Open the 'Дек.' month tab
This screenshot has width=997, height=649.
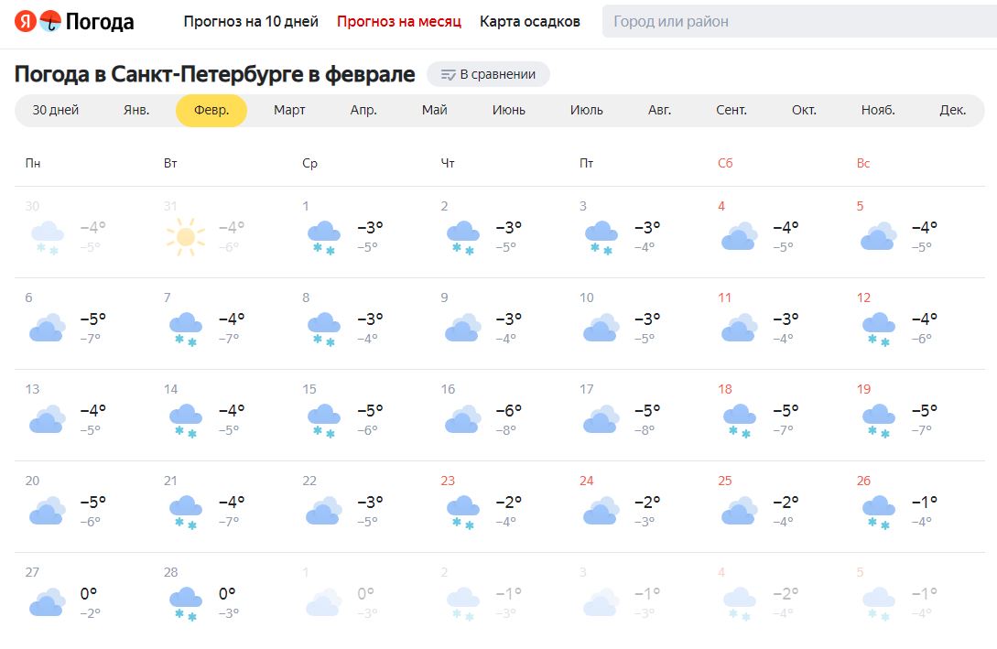pos(952,110)
